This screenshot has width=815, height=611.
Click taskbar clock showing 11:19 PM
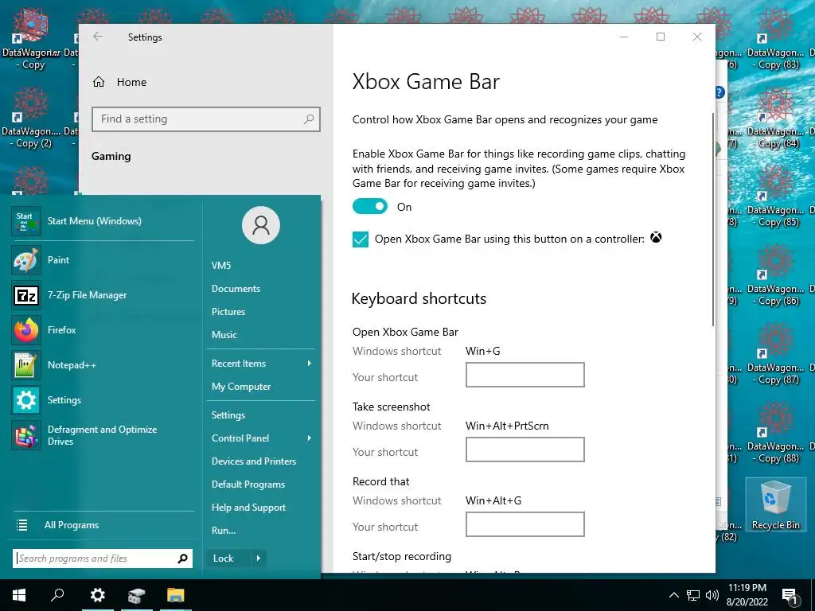[747, 595]
